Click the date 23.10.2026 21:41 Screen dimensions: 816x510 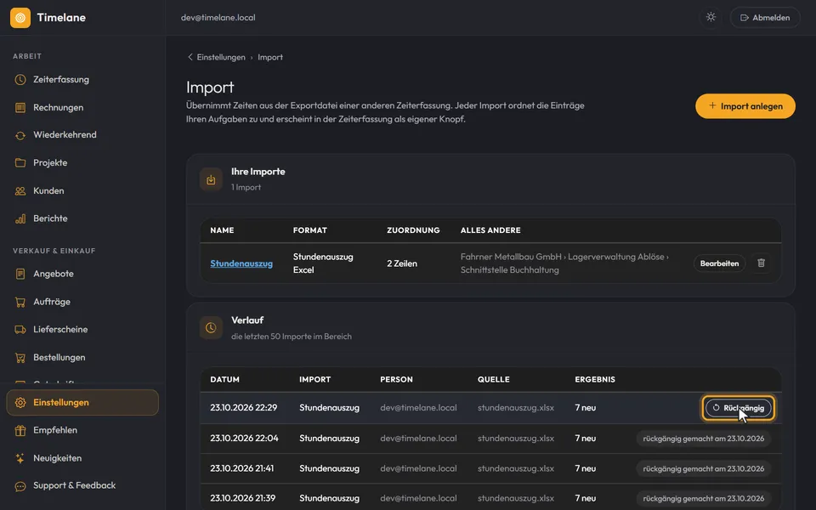pos(242,468)
